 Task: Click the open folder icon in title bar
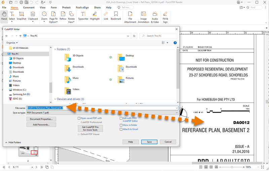11,2
